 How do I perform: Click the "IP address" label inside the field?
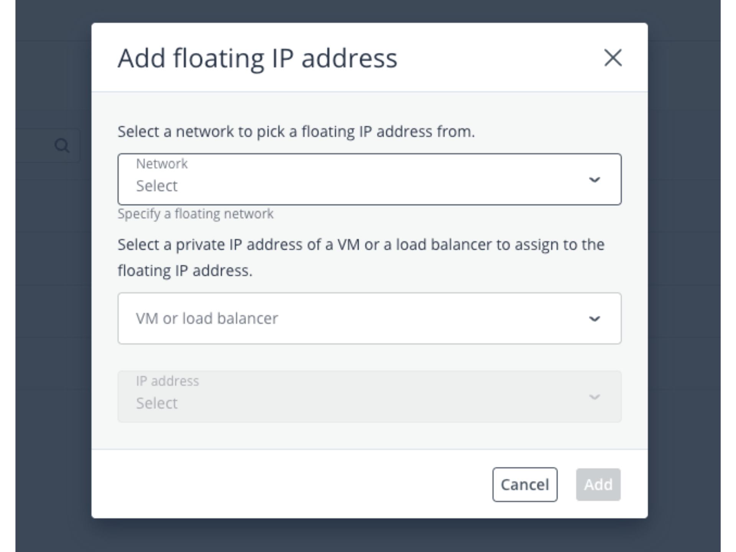(168, 381)
